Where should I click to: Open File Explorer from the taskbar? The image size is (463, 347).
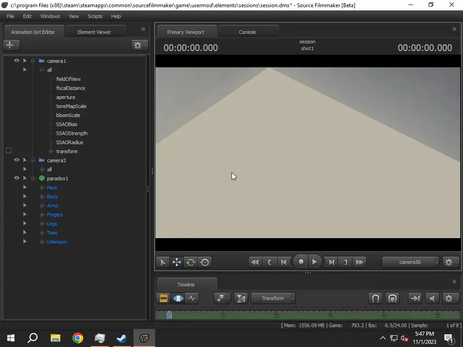click(x=55, y=338)
